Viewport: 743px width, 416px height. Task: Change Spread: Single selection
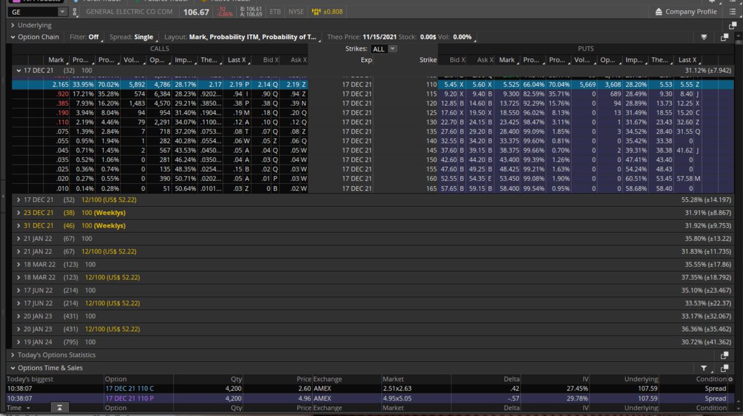tap(131, 37)
